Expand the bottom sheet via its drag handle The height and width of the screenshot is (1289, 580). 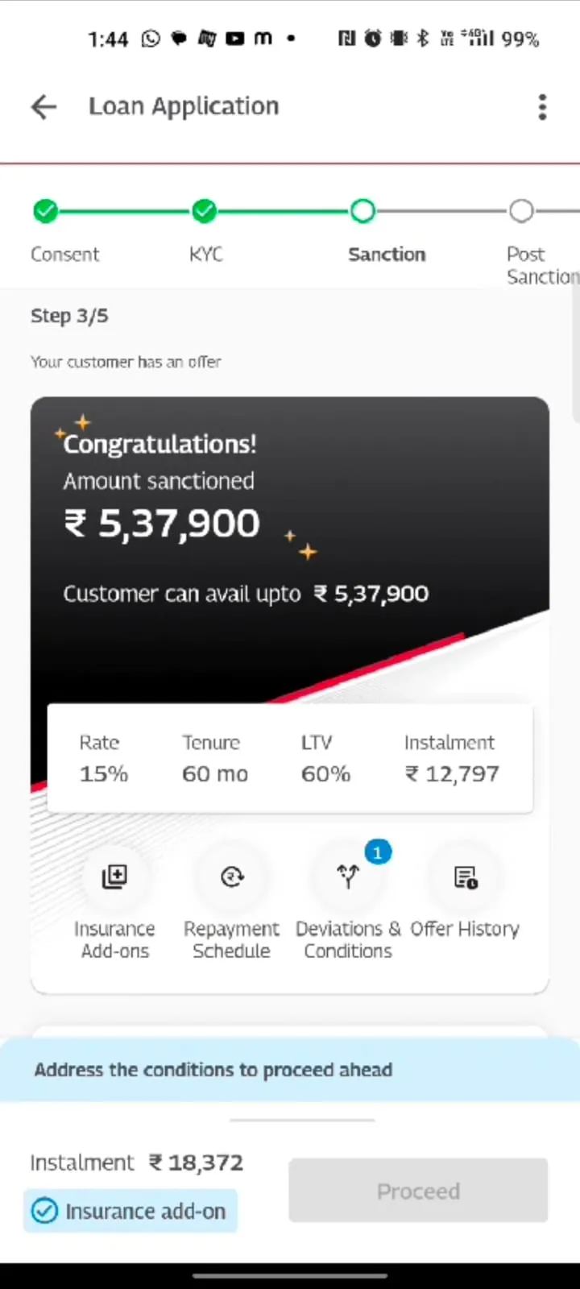(x=302, y=1119)
